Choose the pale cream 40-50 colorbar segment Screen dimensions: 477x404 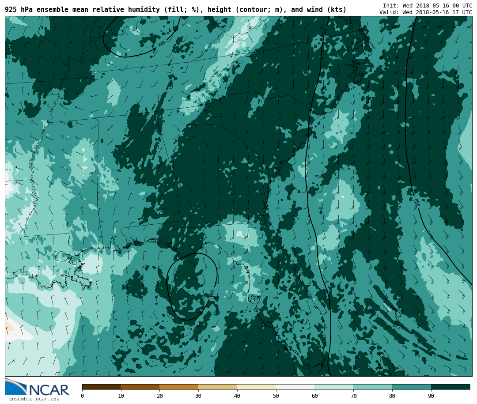257,387
